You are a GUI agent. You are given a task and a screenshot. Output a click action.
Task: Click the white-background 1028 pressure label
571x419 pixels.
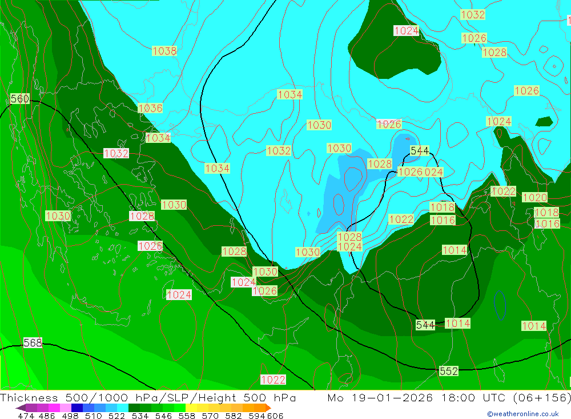tap(142, 216)
